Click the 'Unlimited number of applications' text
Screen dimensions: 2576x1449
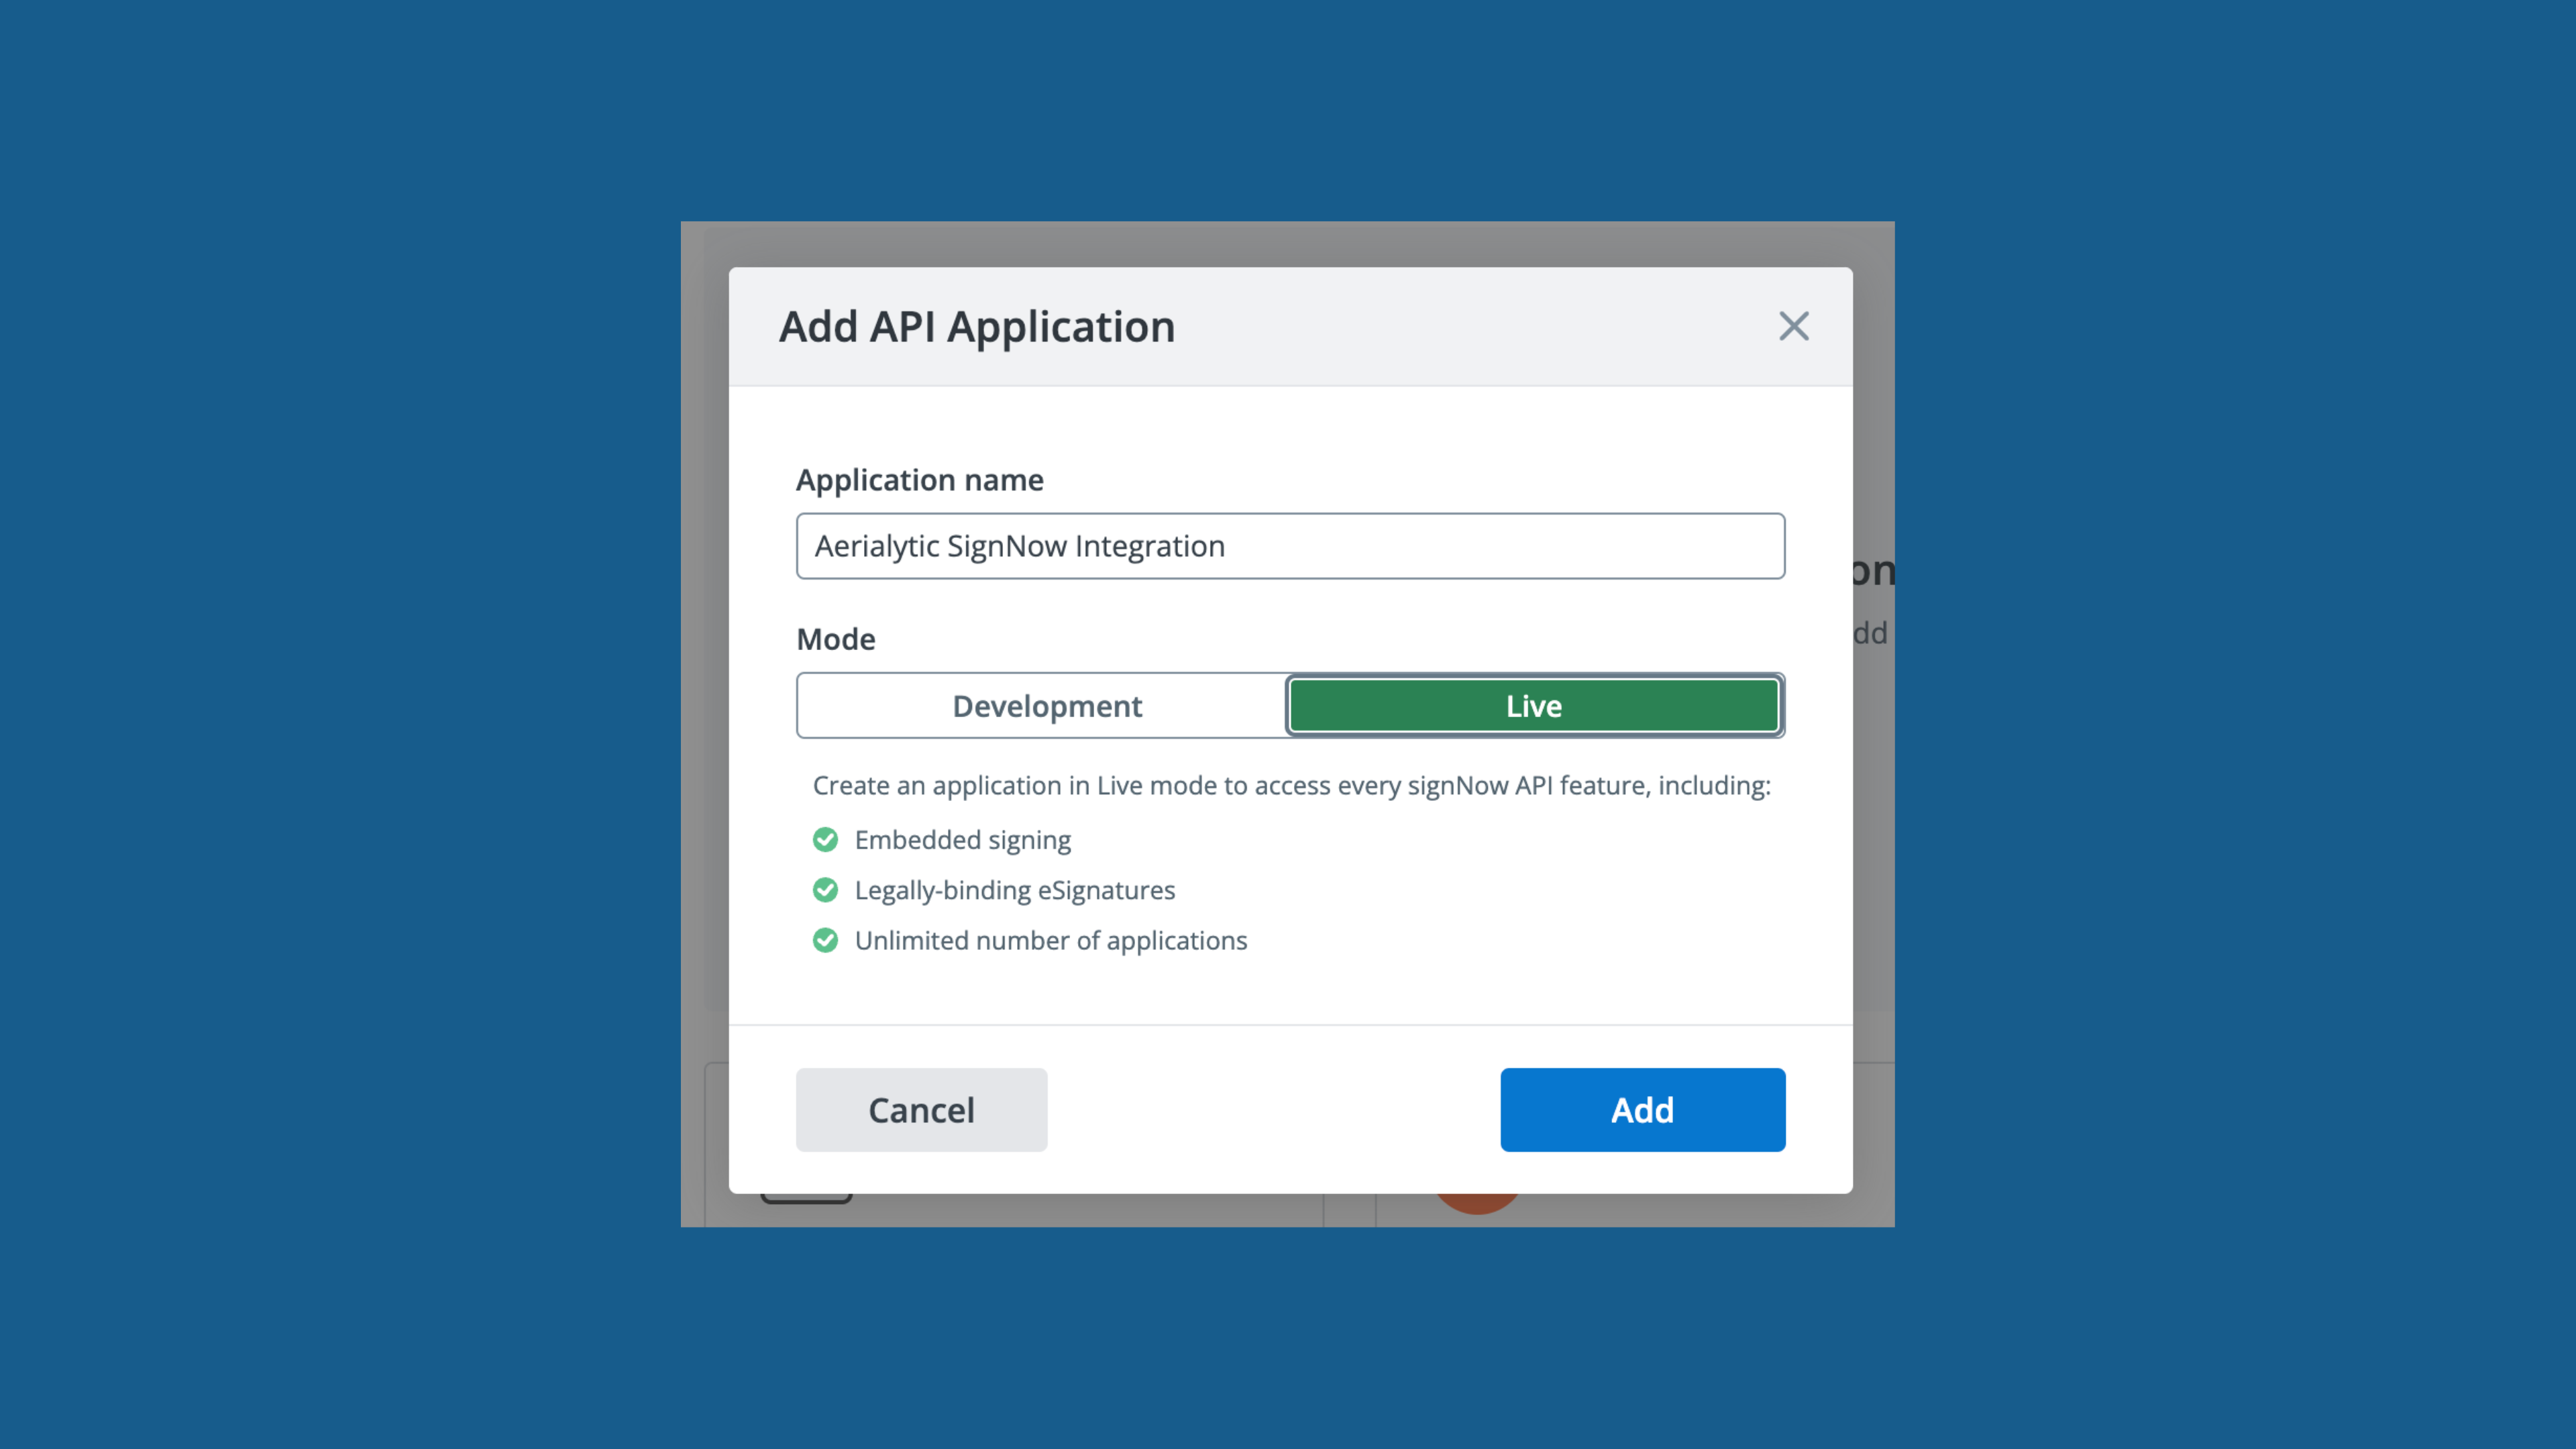coord(1050,940)
